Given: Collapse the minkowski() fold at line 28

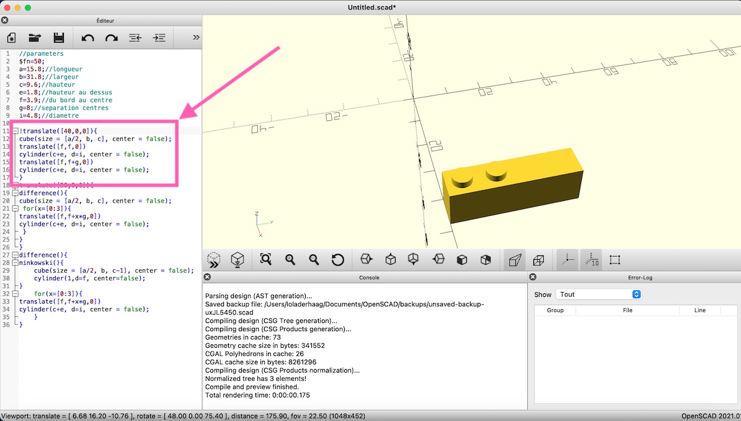Looking at the screenshot, I should (15, 263).
